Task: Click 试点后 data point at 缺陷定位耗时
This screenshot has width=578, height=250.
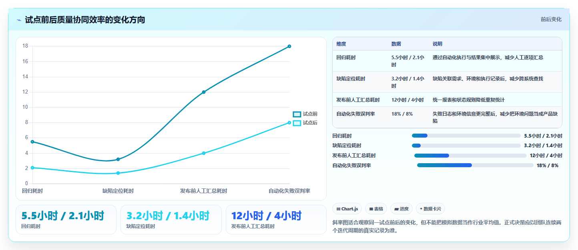Action: 118,173
